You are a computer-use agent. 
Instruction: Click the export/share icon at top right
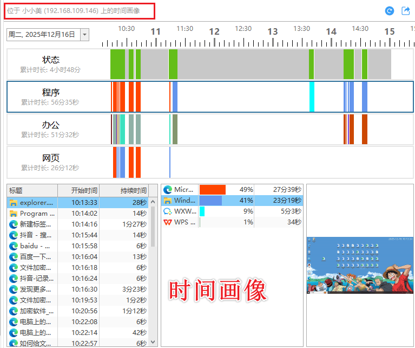[406, 11]
